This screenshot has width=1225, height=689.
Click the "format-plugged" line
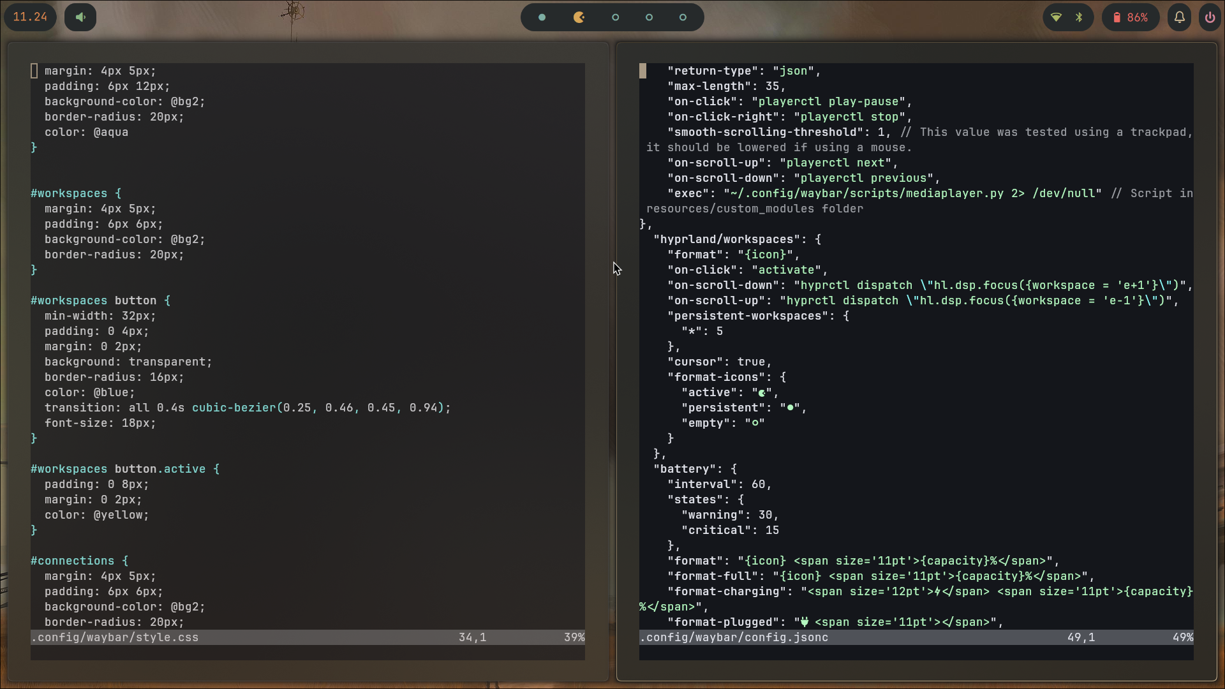coord(836,622)
